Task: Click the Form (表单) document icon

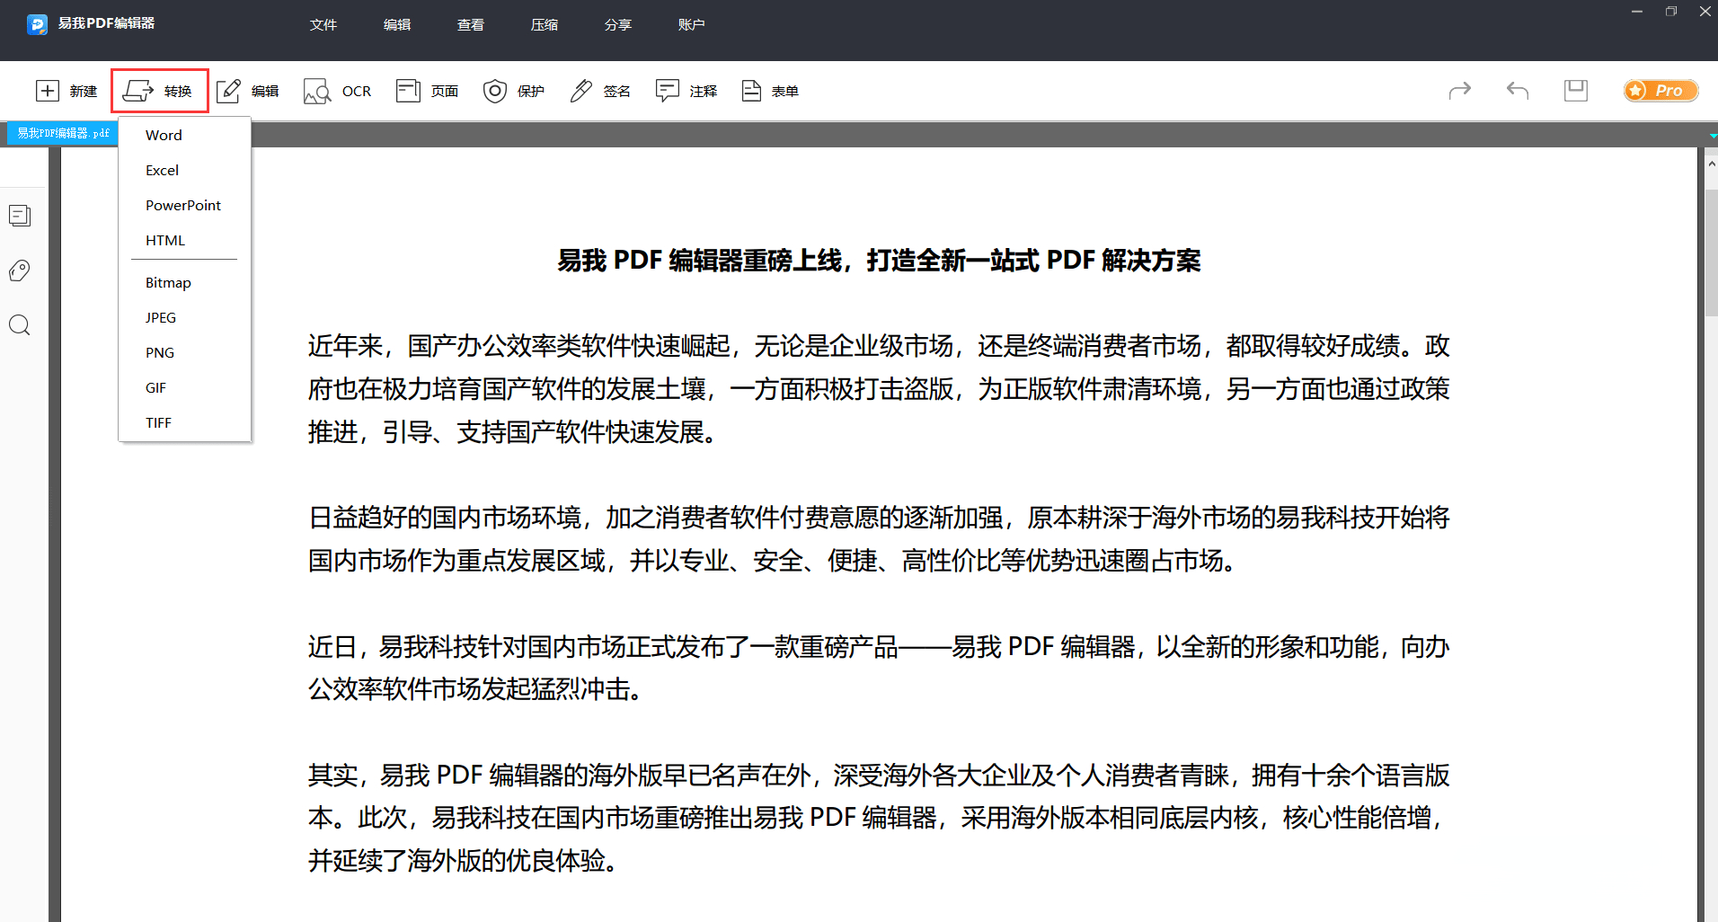Action: [x=751, y=91]
